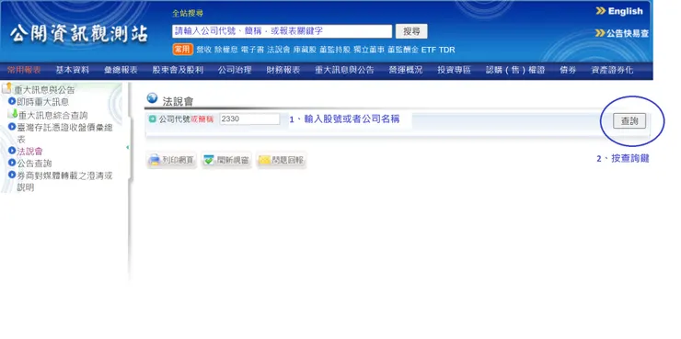This screenshot has height=339, width=681.
Task: Click the 獨立董事 quick keyword link
Action: 369,50
